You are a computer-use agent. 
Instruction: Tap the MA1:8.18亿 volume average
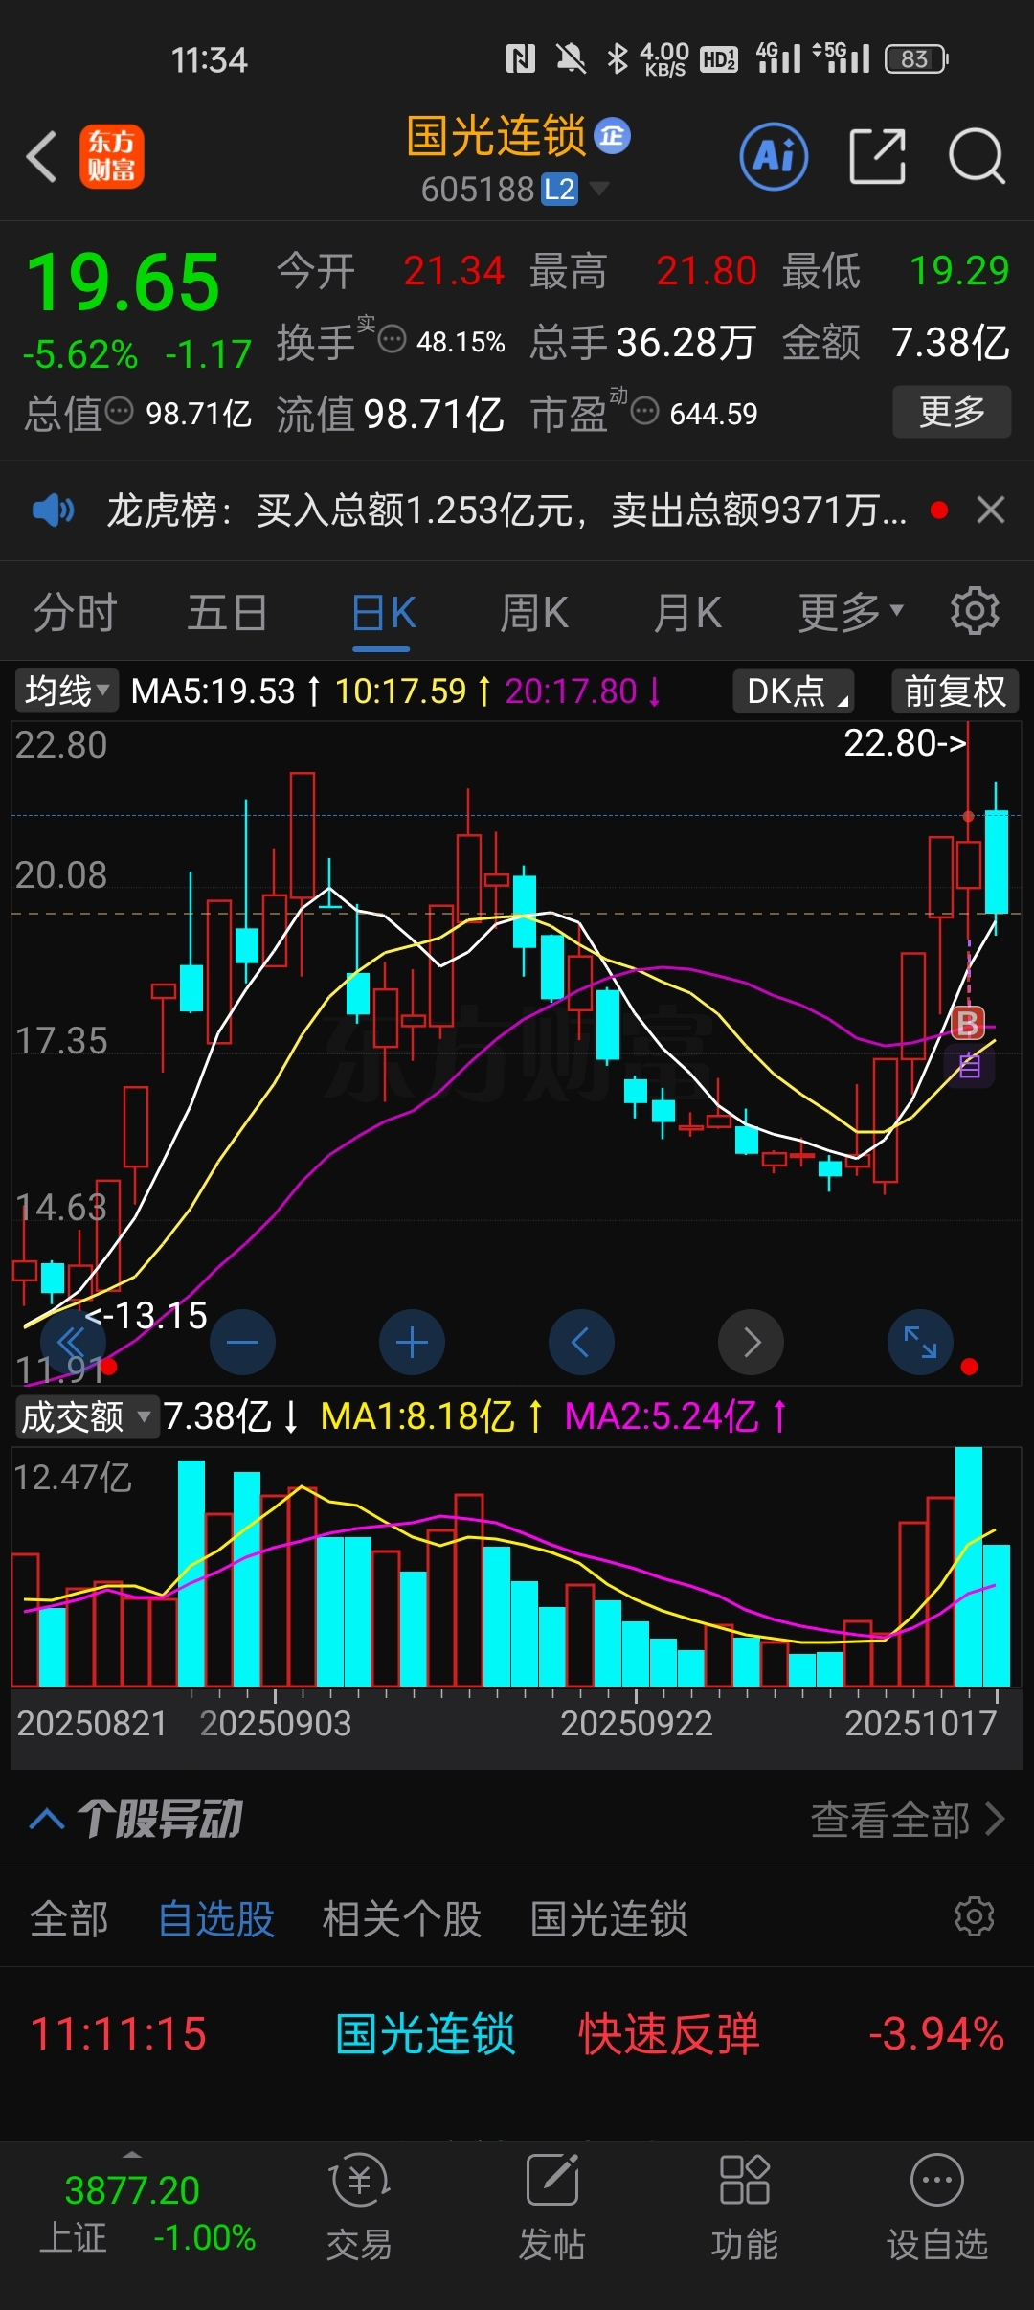point(417,1416)
